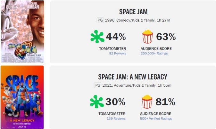This screenshot has height=129, width=216.
Task: Select the Space Jam 1996 poster thumbnail
Action: click(x=22, y=32)
